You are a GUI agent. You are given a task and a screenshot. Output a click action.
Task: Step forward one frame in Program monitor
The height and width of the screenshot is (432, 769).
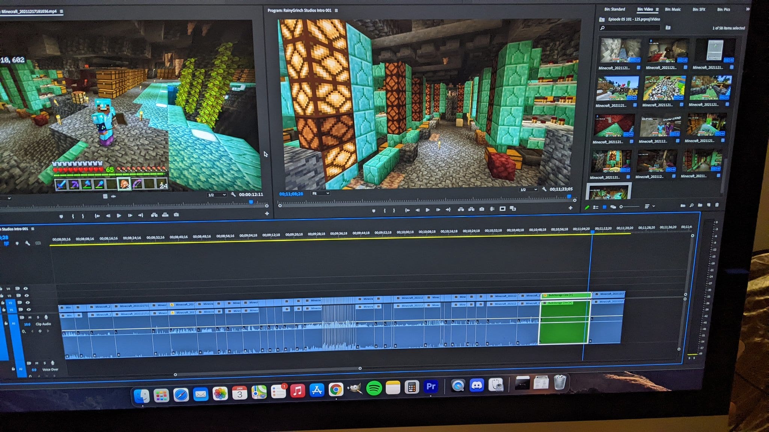tap(438, 210)
